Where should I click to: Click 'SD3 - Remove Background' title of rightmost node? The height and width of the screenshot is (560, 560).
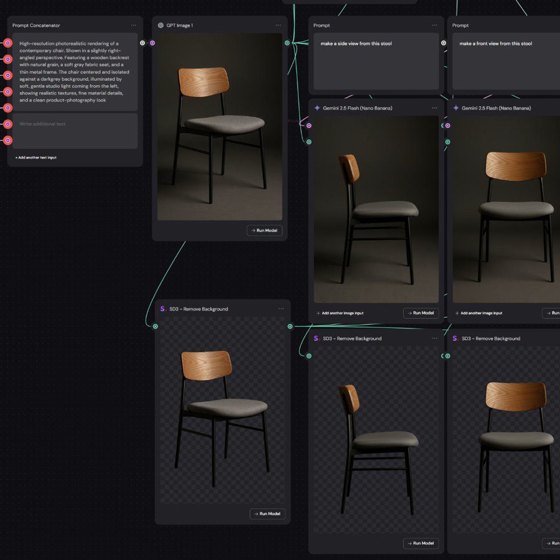(x=491, y=338)
